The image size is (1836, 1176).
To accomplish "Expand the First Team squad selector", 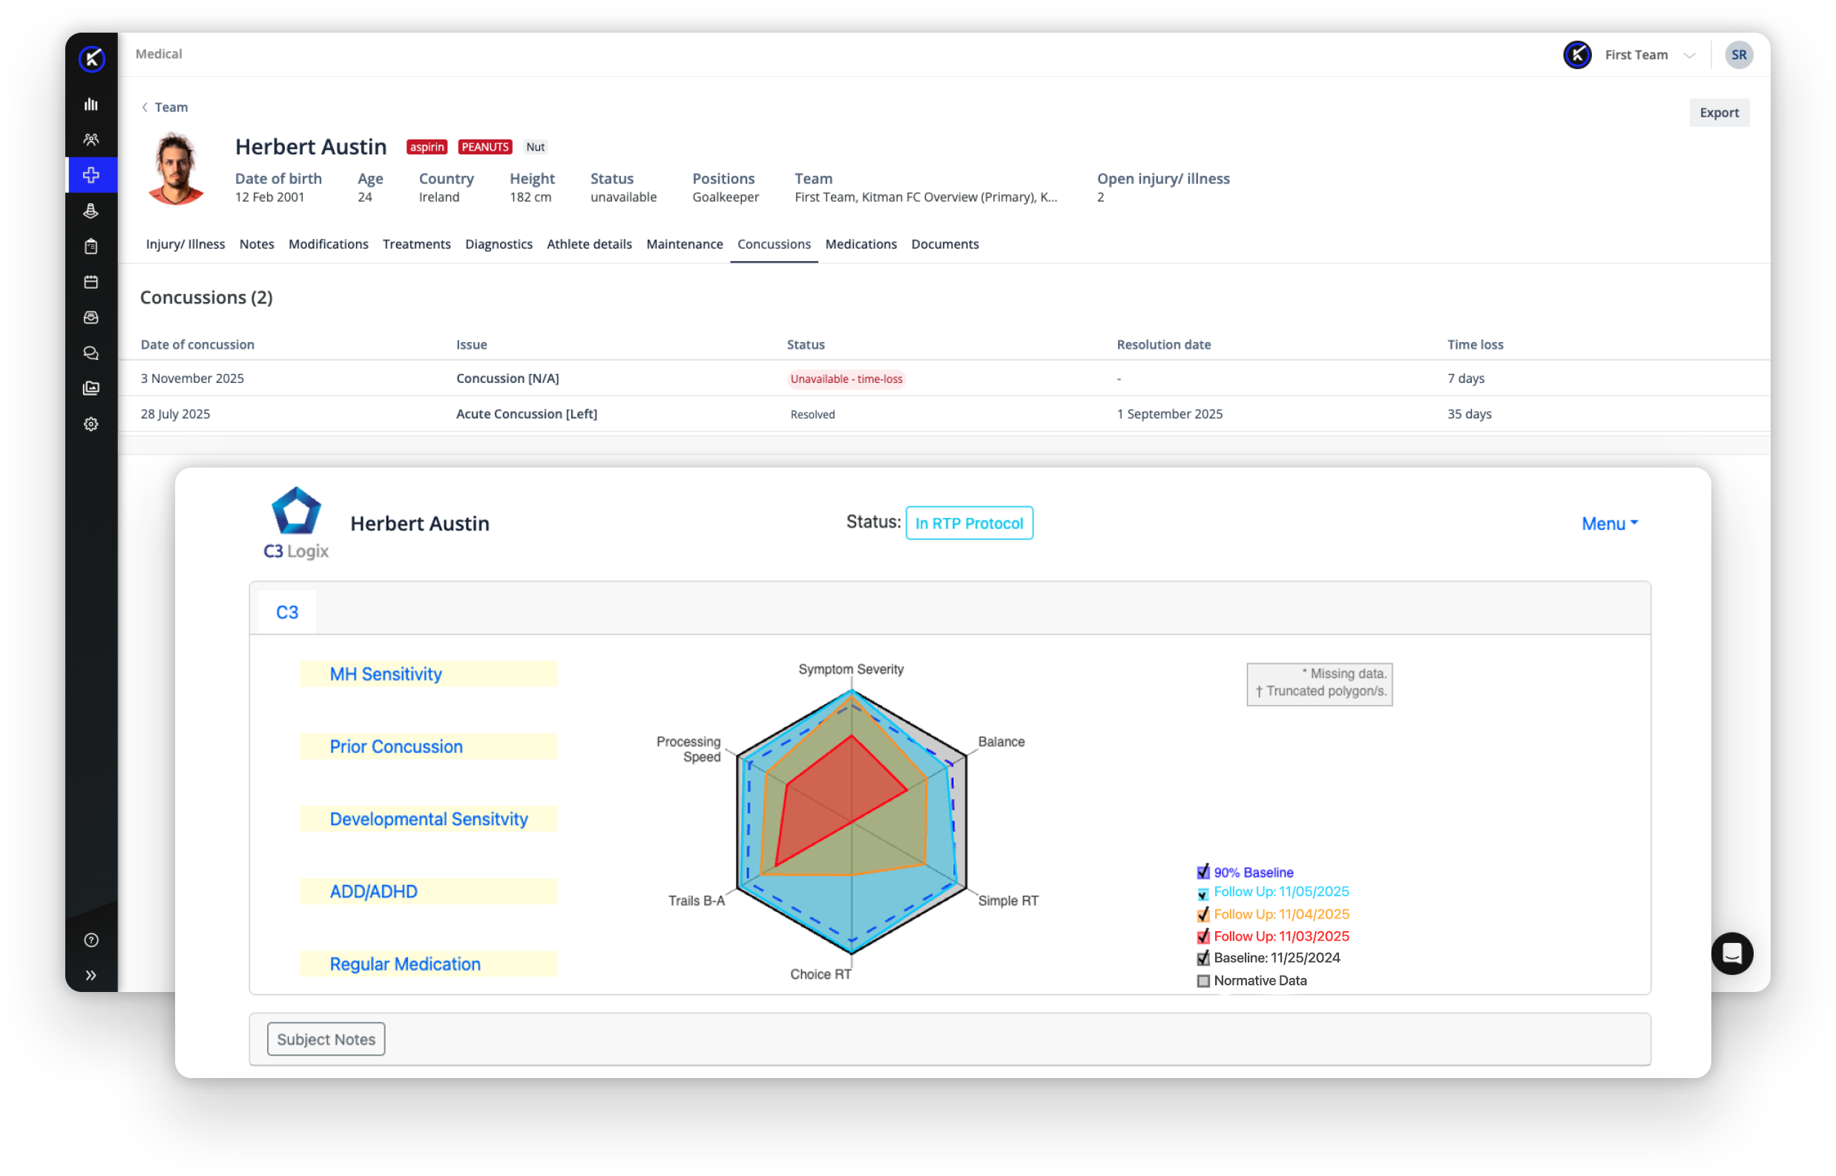I will coord(1648,55).
